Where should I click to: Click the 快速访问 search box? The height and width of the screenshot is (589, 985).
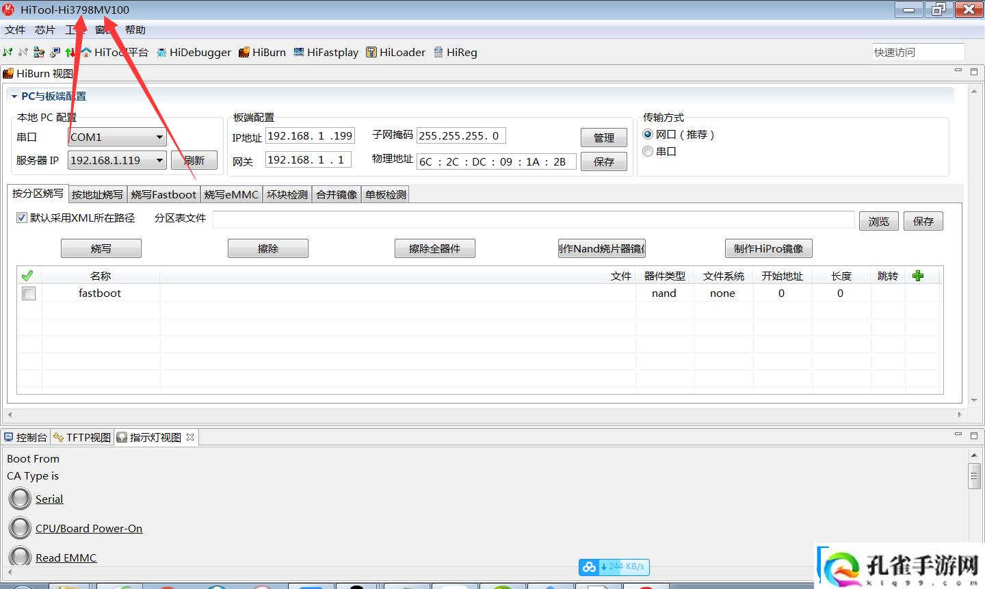pos(918,52)
